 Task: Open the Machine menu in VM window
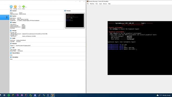[x=92, y=4]
